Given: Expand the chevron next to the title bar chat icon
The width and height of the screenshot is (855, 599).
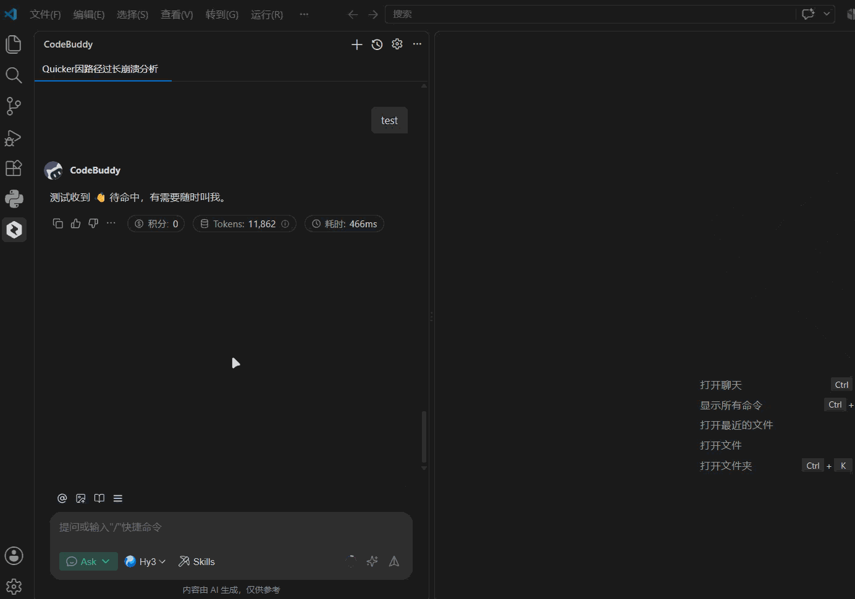Looking at the screenshot, I should (x=827, y=14).
